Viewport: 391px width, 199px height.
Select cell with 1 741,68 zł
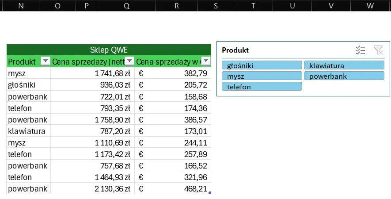click(x=93, y=73)
